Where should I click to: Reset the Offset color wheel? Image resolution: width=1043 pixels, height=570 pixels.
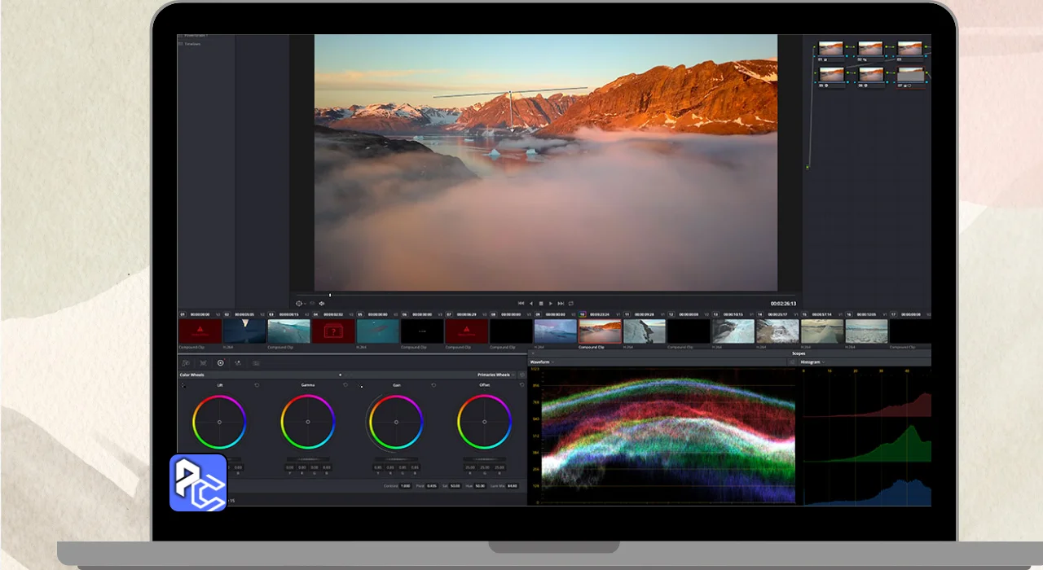point(521,385)
